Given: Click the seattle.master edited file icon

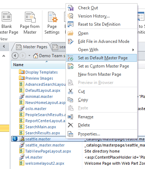Looking at the screenshot, I should pos(22,139).
